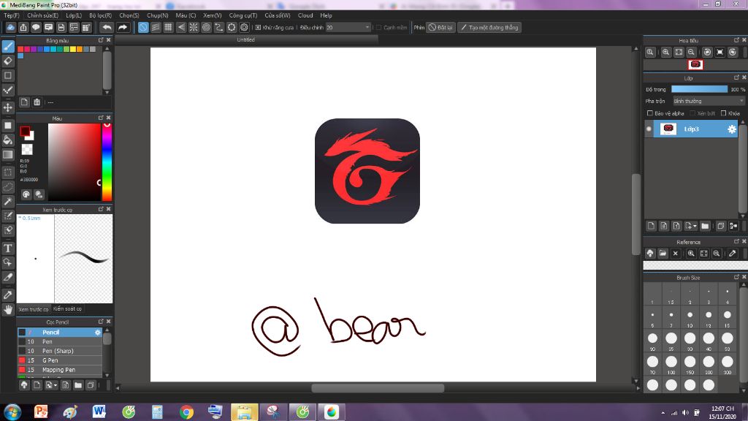The height and width of the screenshot is (421, 748).
Task: Pick the yellow swatch in Bảng màu palette
Action: (73, 49)
